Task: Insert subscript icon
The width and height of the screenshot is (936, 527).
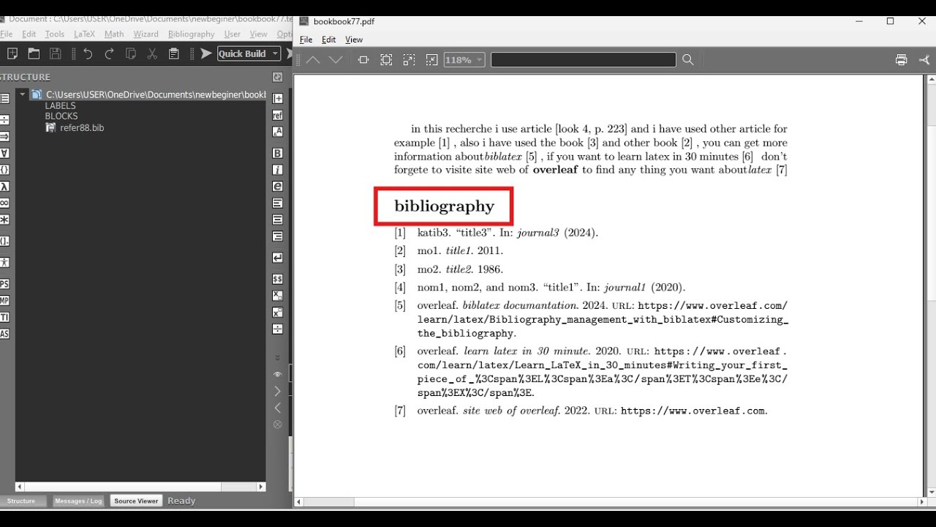Action: [x=278, y=296]
